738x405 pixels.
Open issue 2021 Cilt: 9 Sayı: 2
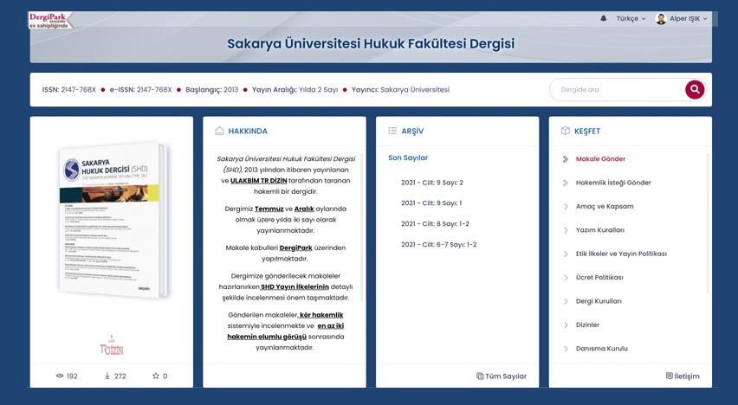(x=431, y=183)
